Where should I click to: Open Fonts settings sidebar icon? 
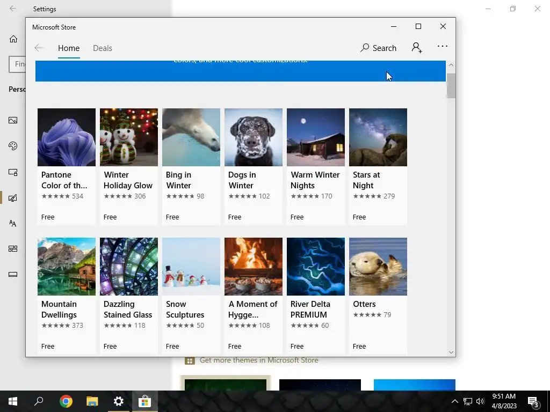coord(13,223)
